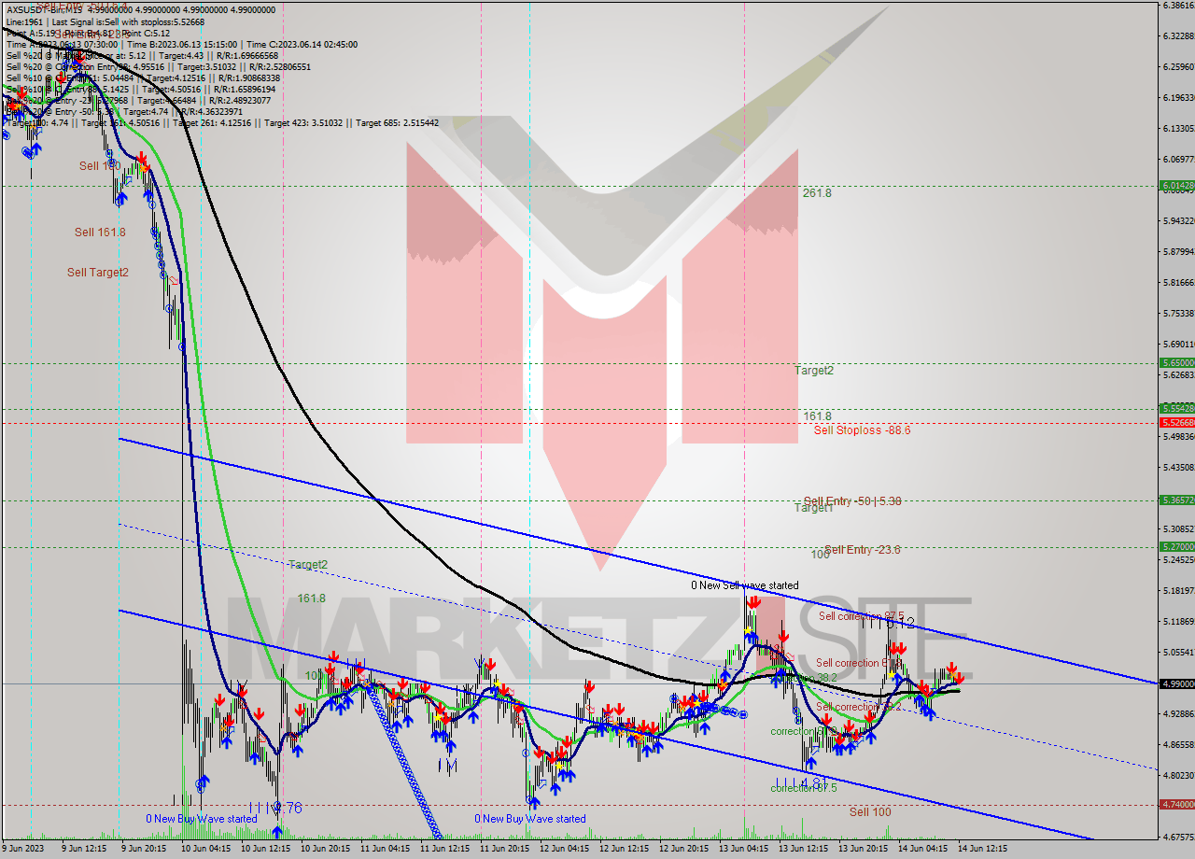Click the 'Sell Entry -23.6' label
1195x859 pixels.
click(862, 550)
